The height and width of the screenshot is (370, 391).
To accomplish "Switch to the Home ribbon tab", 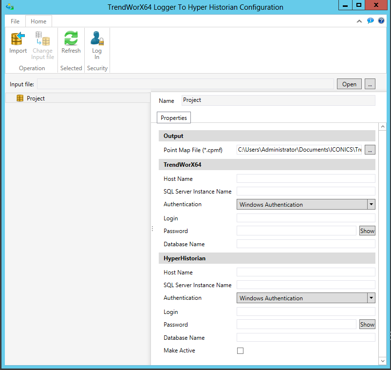I will pos(38,21).
